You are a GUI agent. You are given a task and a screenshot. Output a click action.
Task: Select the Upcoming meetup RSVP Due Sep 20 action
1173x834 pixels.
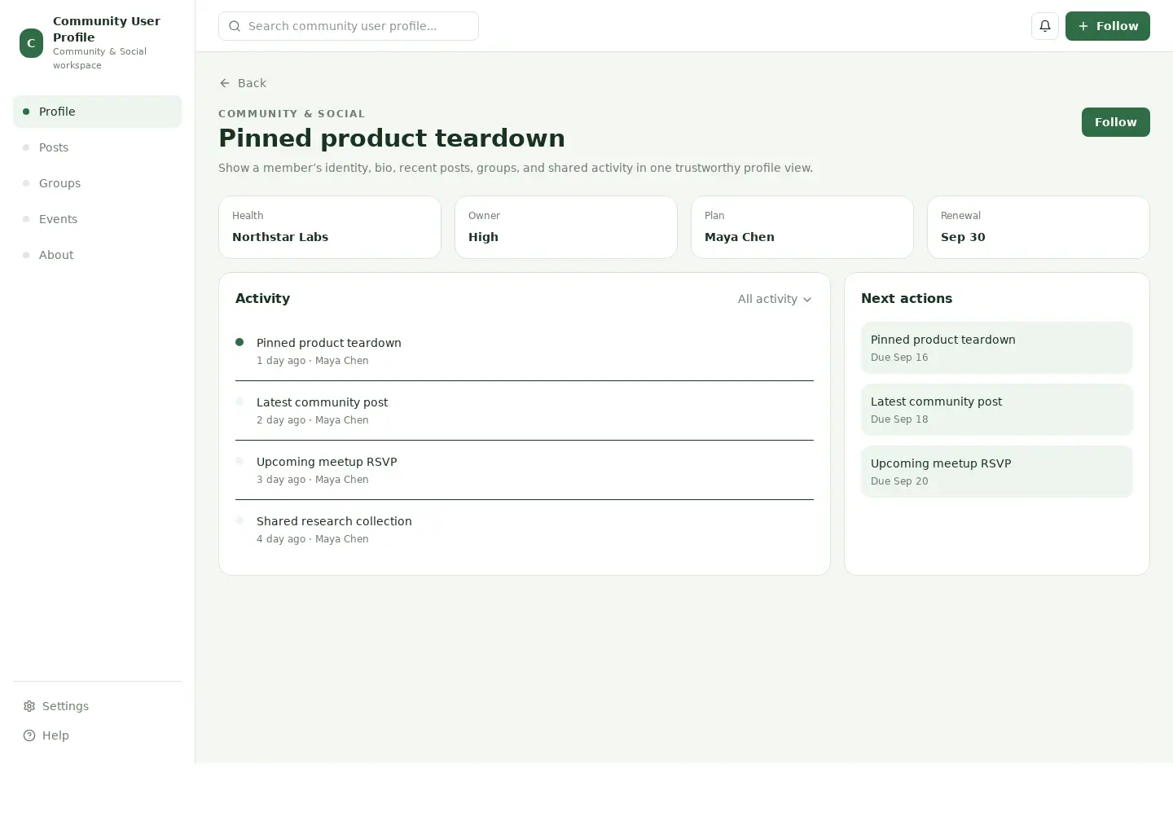coord(997,472)
